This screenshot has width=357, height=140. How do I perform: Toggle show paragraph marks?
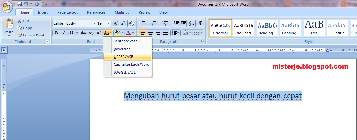pos(201,23)
